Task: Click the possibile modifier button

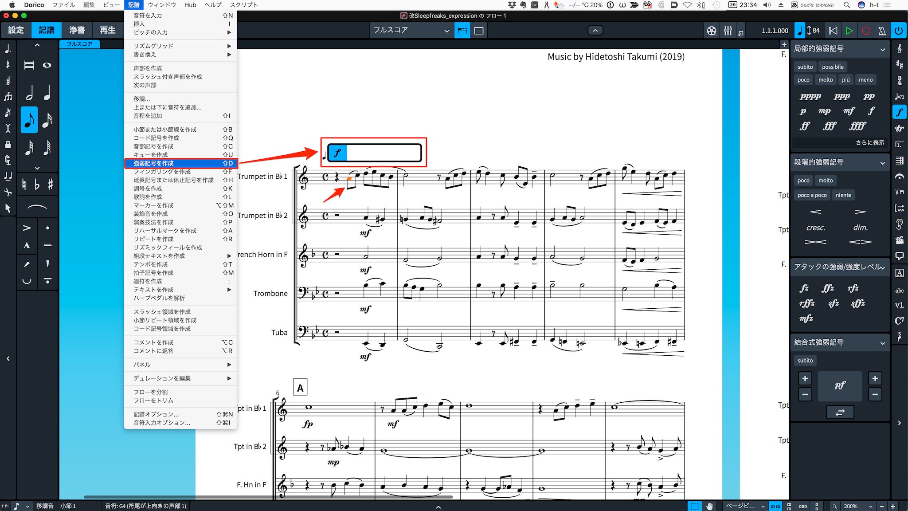Action: pyautogui.click(x=833, y=67)
